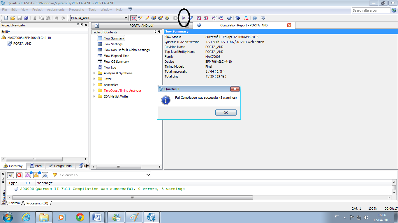398x223 pixels.
Task: Open Microsoft Word from taskbar
Action: pos(98,217)
